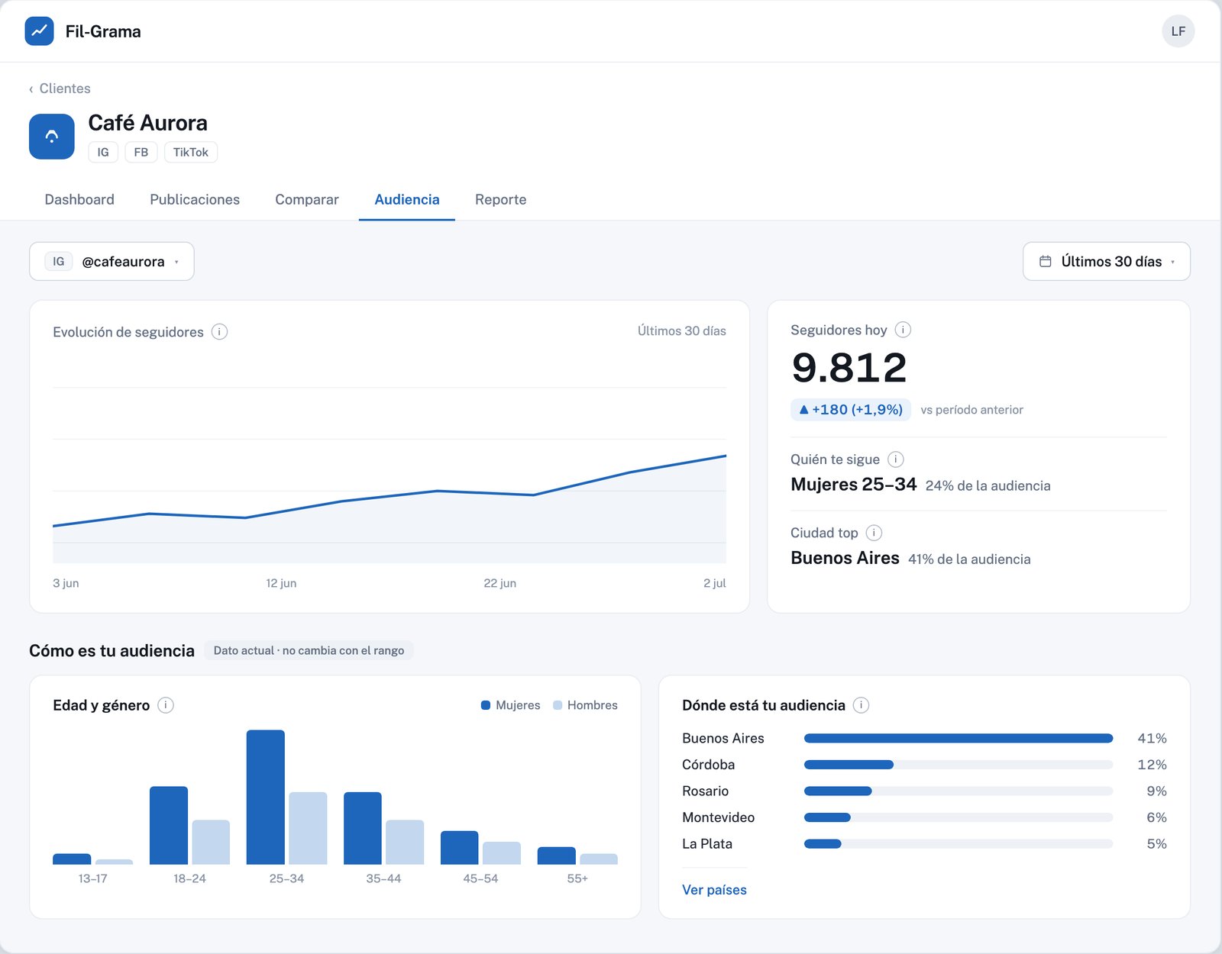Expand the Últimos 30 días date range
Viewport: 1222px width, 954px height.
point(1106,262)
